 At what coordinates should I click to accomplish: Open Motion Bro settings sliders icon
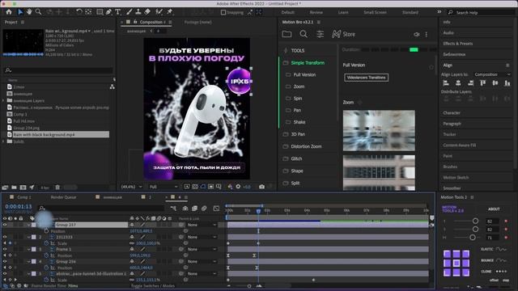point(321,34)
